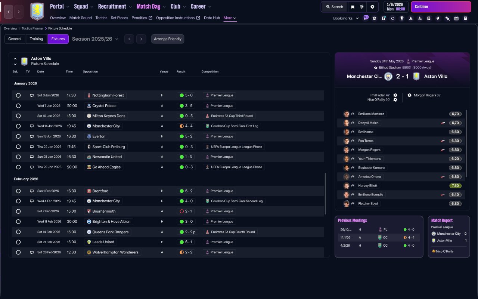Click Emiliano Martinez's face portrait icon
The width and height of the screenshot is (478, 299).
point(347,114)
